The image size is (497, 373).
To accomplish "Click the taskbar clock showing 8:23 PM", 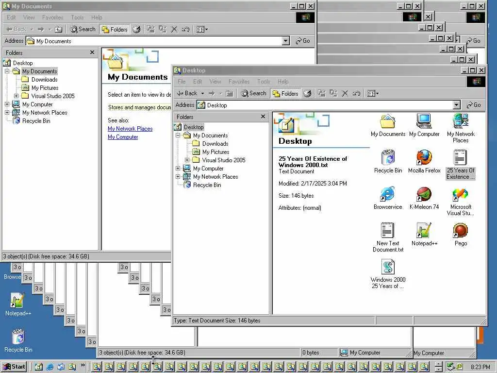I will (480, 367).
